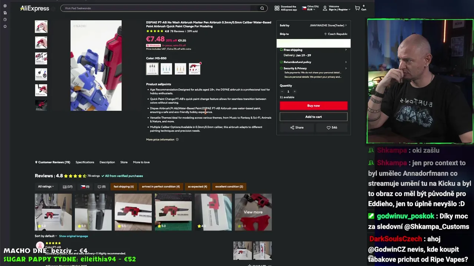This screenshot has width=474, height=266.
Task: Filter reviews with additional comments (0)
Action: click(101, 187)
